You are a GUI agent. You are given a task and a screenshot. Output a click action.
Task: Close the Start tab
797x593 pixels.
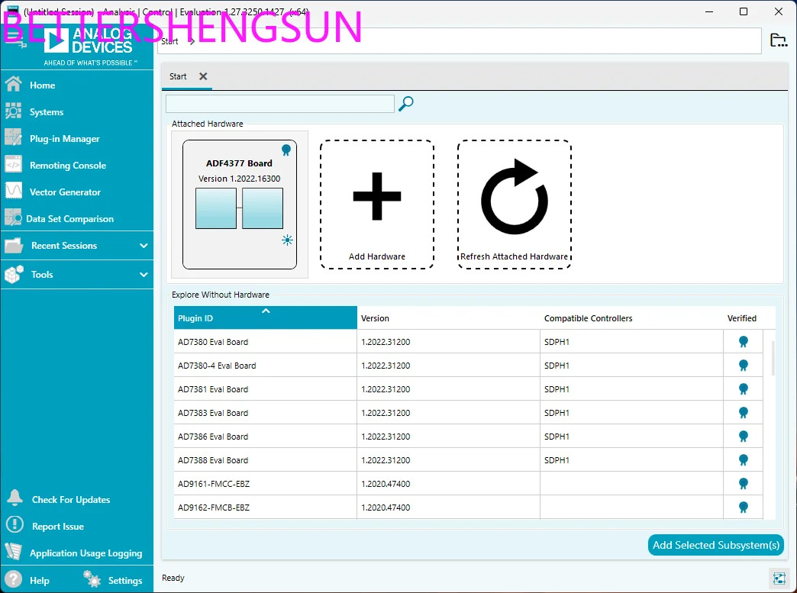(203, 76)
